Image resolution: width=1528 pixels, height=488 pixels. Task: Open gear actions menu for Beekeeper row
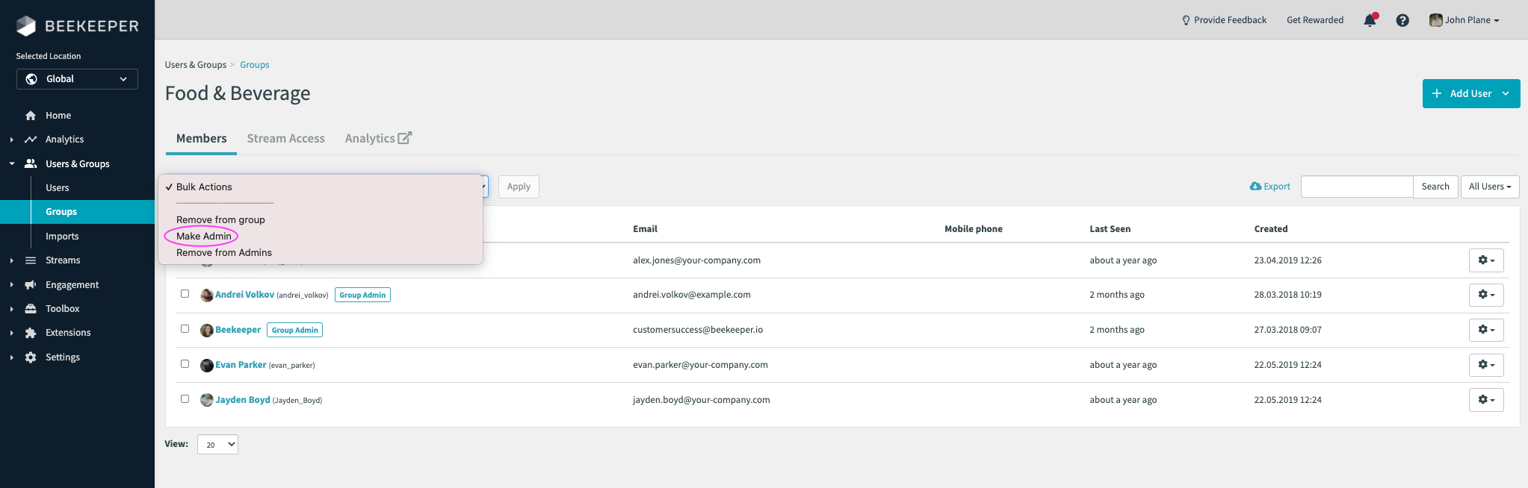(x=1486, y=330)
